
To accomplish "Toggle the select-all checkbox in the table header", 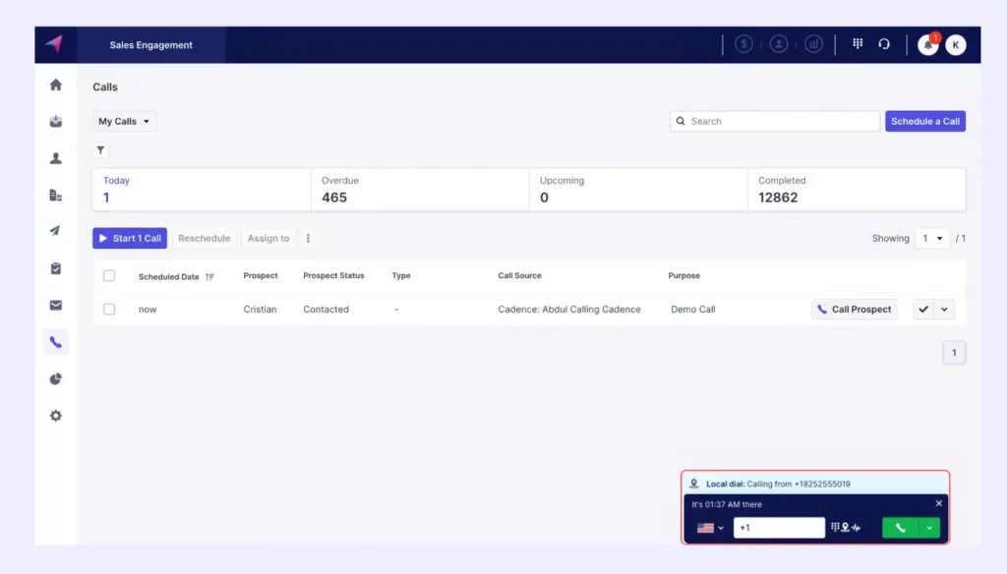I will pos(109,275).
